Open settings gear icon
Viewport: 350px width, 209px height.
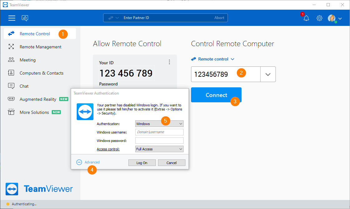point(319,18)
